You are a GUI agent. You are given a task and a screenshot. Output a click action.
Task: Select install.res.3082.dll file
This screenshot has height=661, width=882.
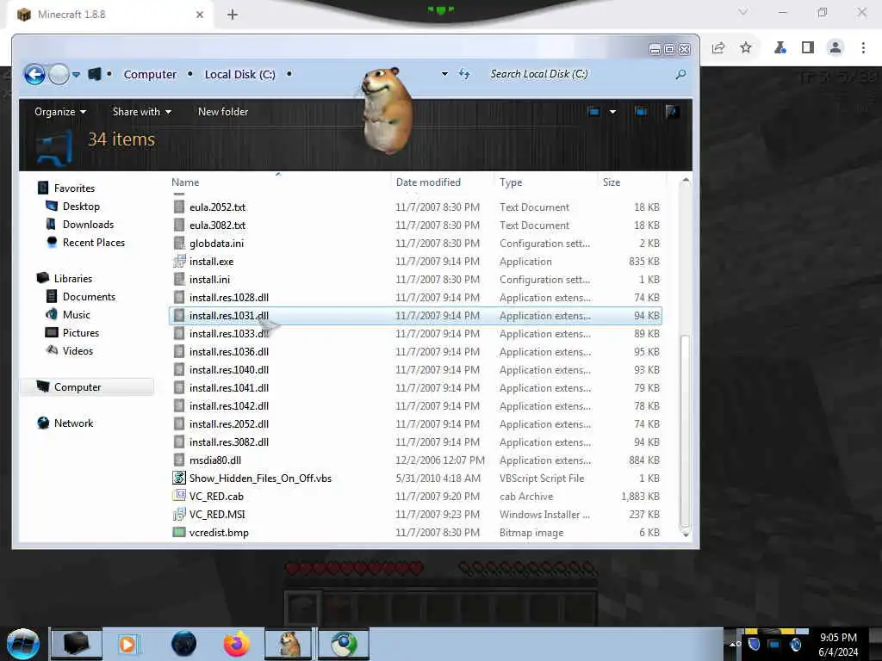click(x=229, y=442)
